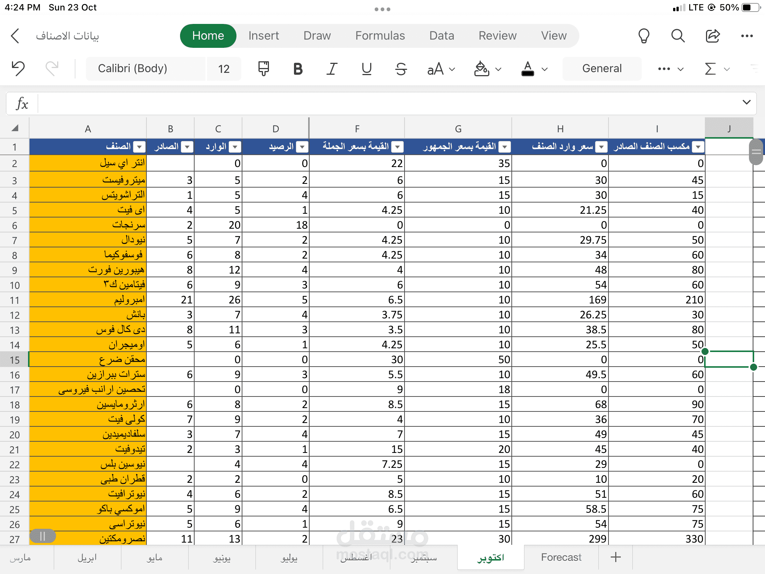
Task: Open filter for سعر وارد الصنف
Action: (x=601, y=147)
